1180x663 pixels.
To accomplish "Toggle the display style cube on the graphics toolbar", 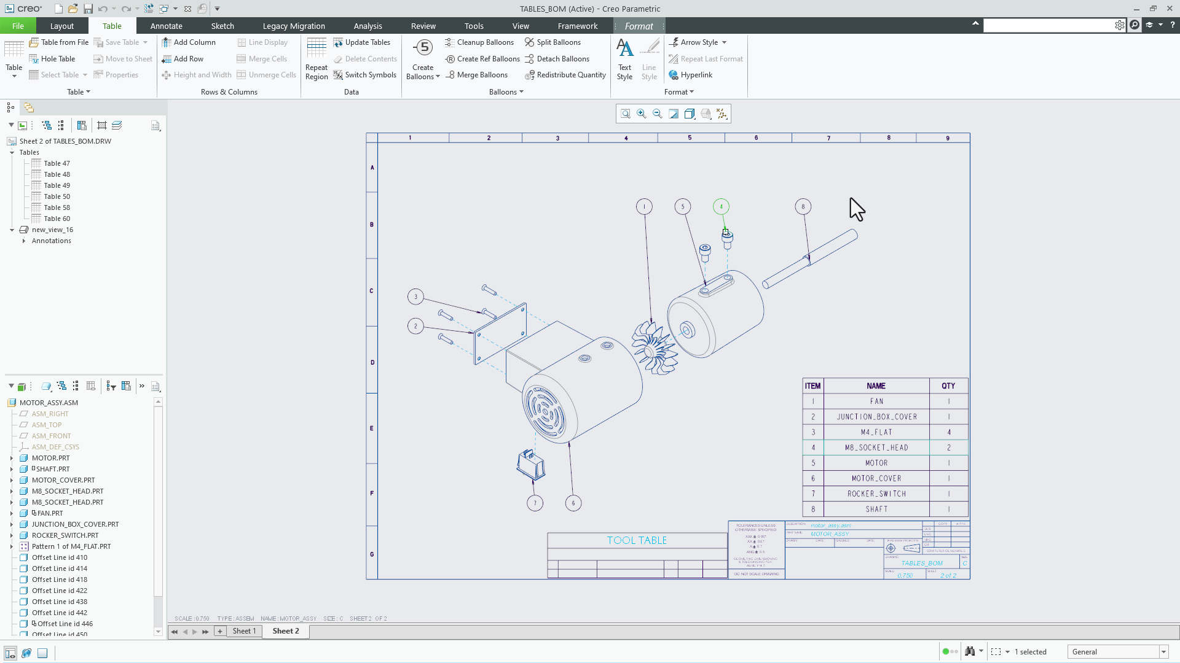I will pyautogui.click(x=690, y=114).
